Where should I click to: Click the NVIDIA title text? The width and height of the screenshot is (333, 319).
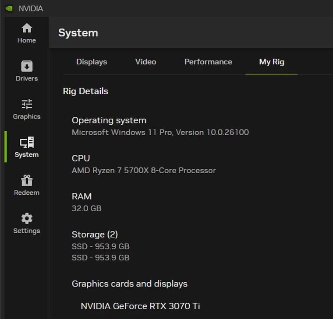(31, 8)
